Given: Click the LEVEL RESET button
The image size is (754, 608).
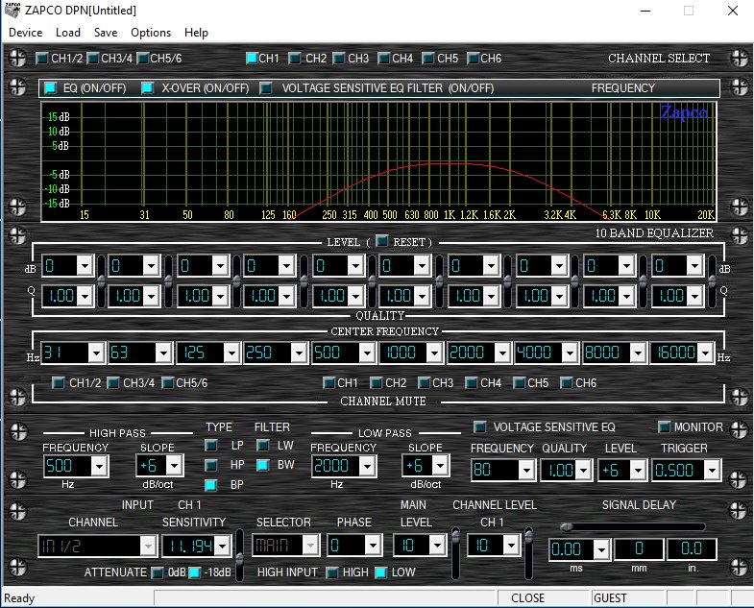Looking at the screenshot, I should [381, 241].
